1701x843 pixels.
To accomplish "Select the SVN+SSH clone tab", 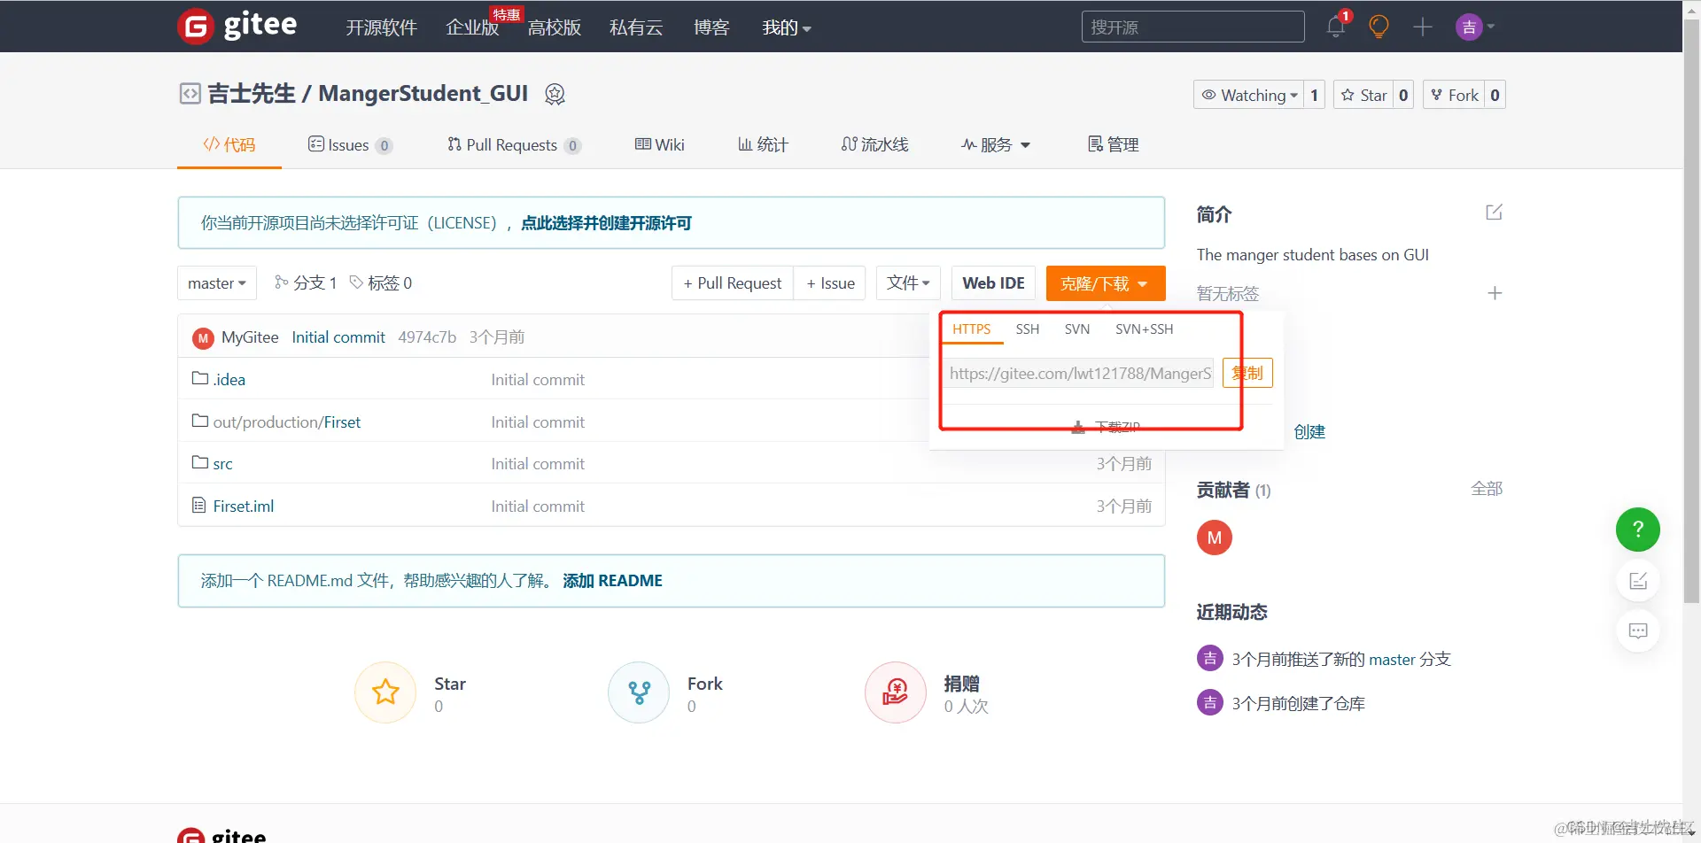I will (1144, 329).
